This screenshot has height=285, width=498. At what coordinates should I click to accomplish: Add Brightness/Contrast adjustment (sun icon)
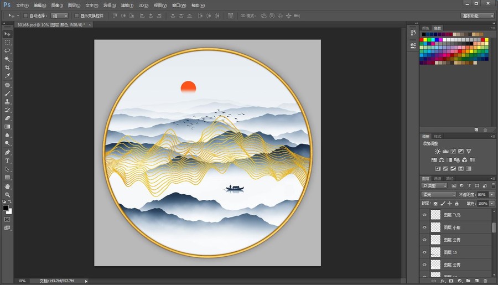(438, 152)
